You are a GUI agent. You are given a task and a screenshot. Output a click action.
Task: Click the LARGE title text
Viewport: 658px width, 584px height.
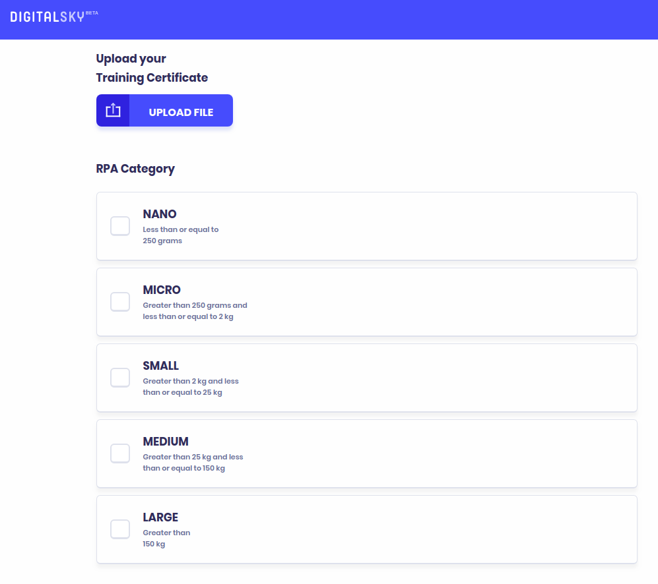[x=160, y=517]
